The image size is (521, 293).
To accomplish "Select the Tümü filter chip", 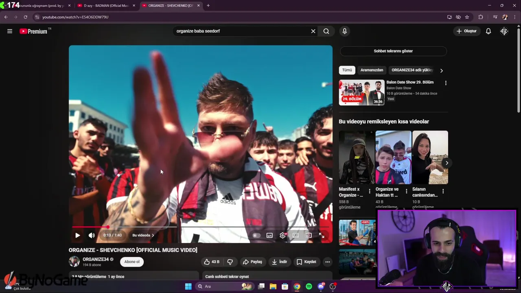I will (347, 70).
